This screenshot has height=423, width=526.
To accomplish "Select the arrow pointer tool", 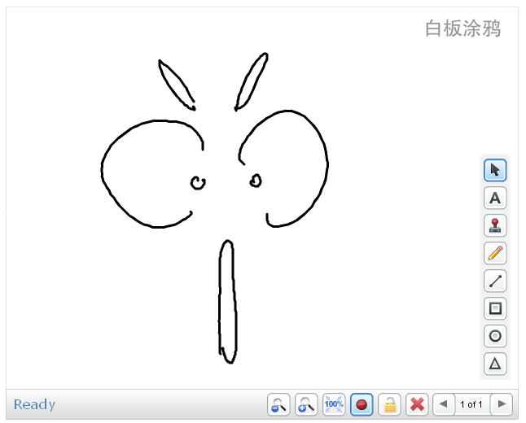I will pyautogui.click(x=495, y=170).
